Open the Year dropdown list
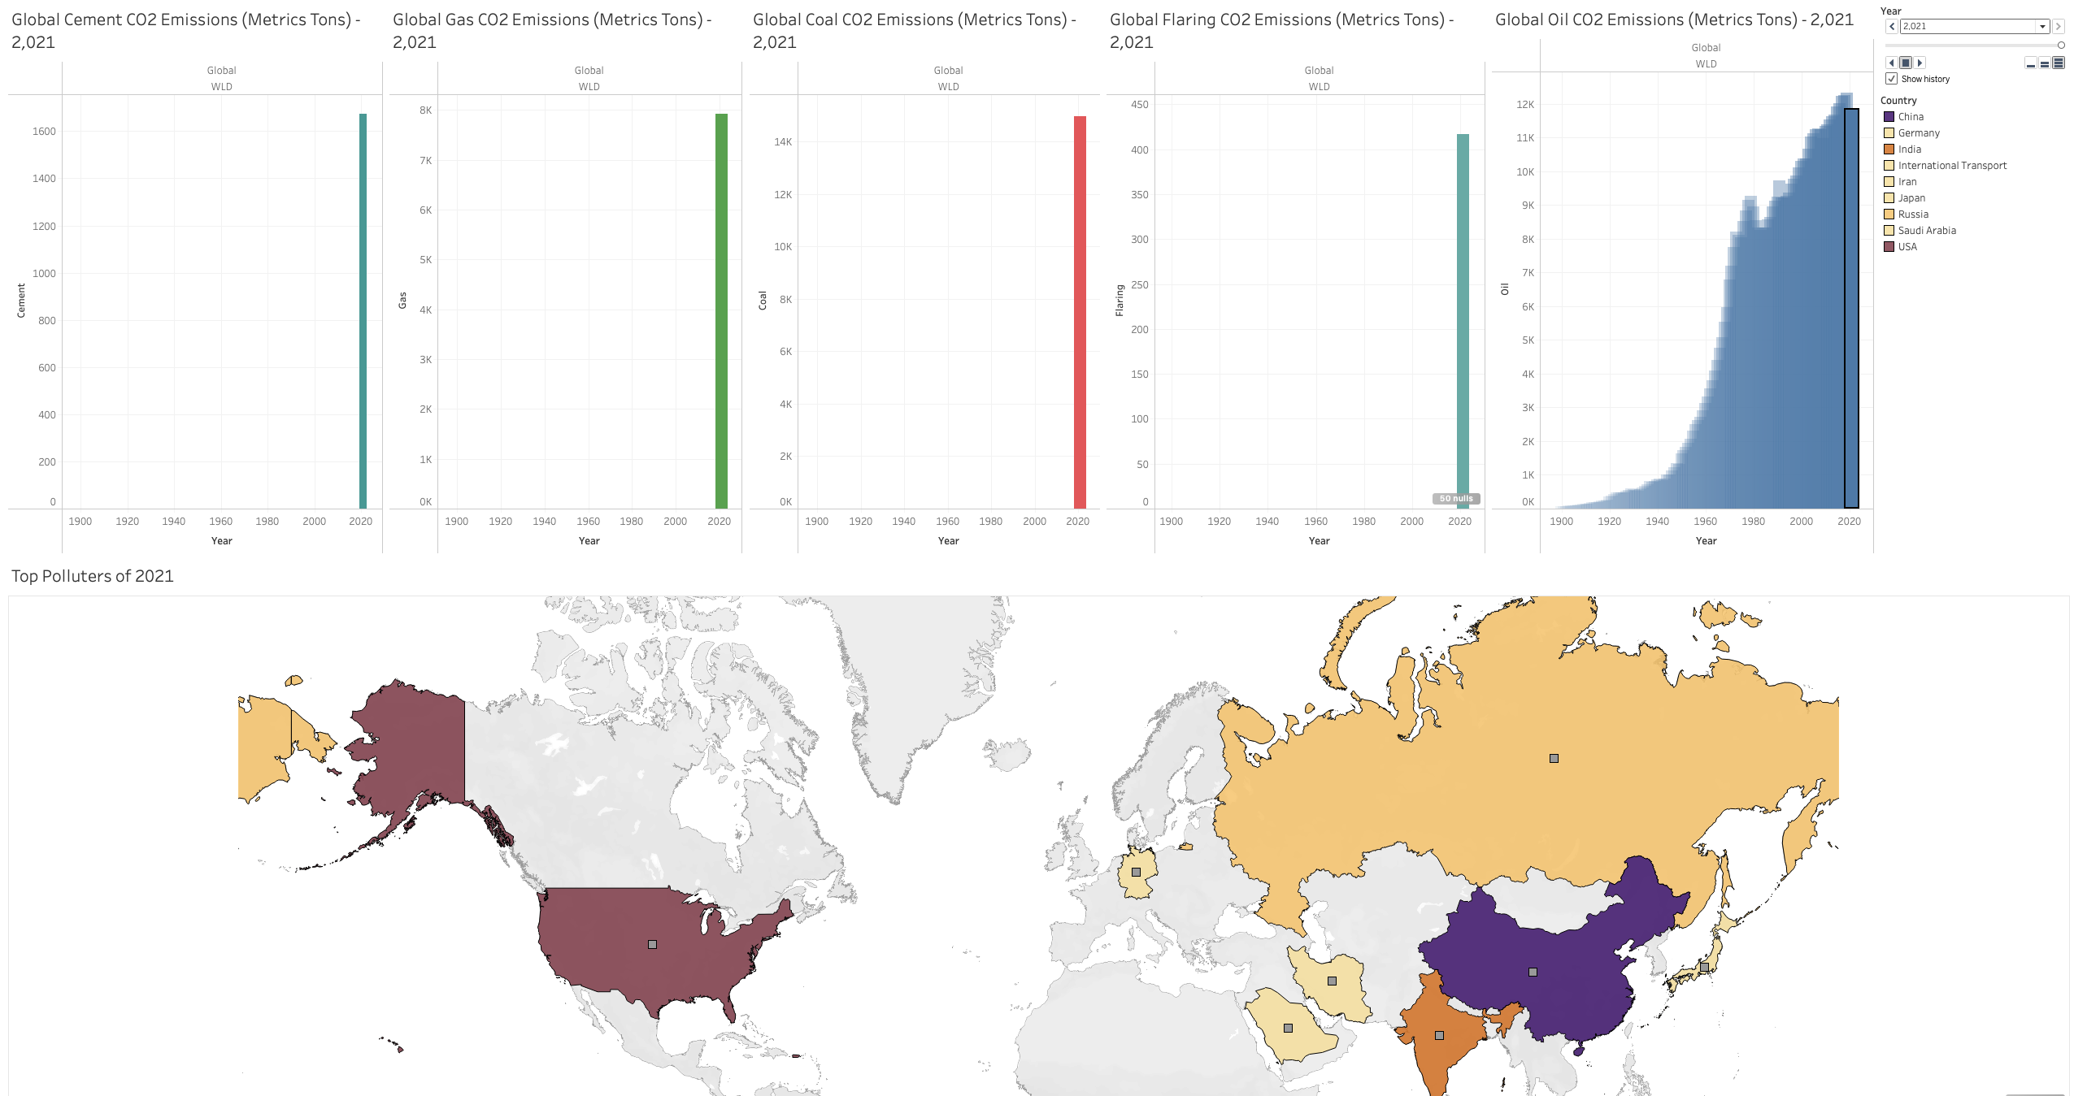This screenshot has height=1096, width=2074. (2041, 26)
